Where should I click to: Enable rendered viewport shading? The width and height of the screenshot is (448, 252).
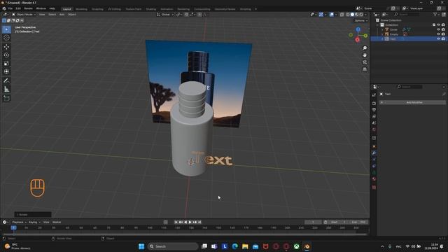point(361,15)
